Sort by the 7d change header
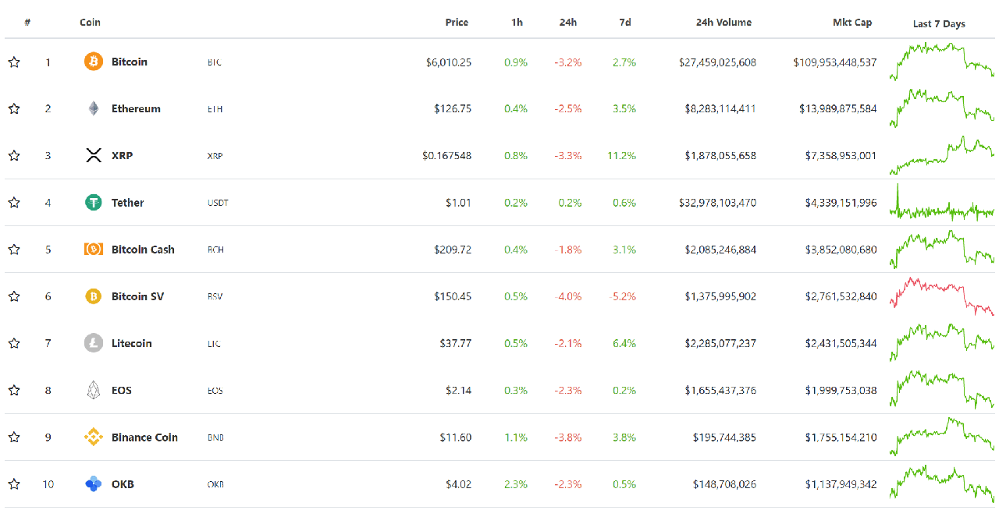This screenshot has width=999, height=510. point(625,23)
